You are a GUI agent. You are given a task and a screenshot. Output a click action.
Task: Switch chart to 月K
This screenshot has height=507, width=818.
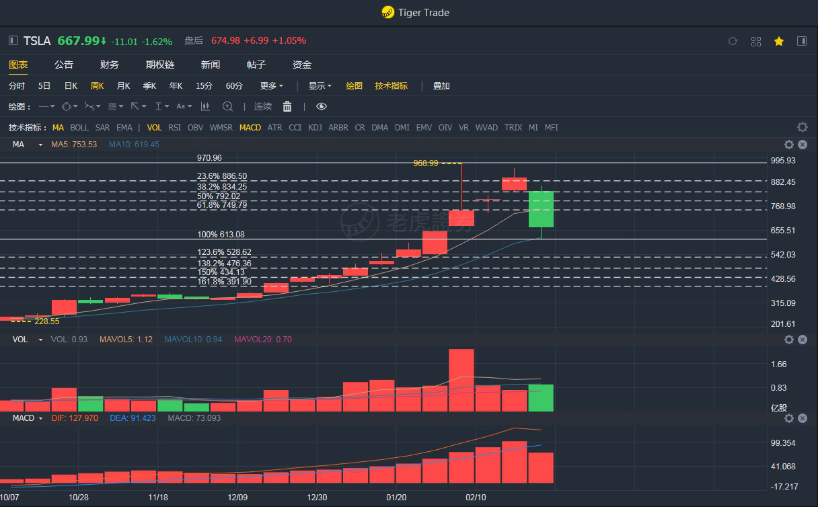pos(123,86)
